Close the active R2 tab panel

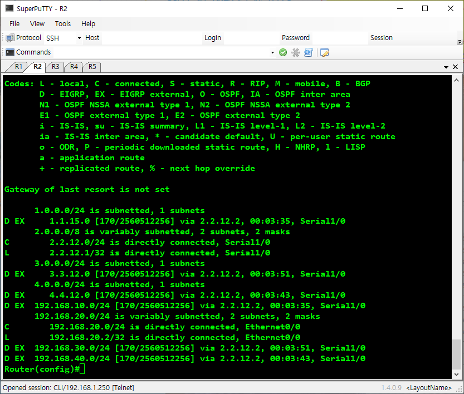click(456, 67)
